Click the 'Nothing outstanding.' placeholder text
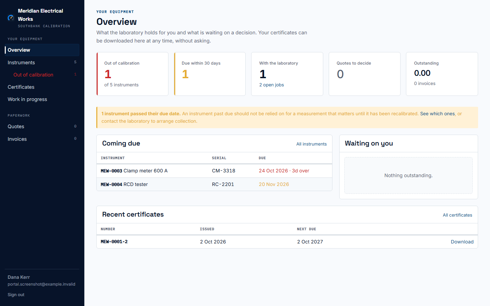The height and width of the screenshot is (306, 490). coord(408,175)
